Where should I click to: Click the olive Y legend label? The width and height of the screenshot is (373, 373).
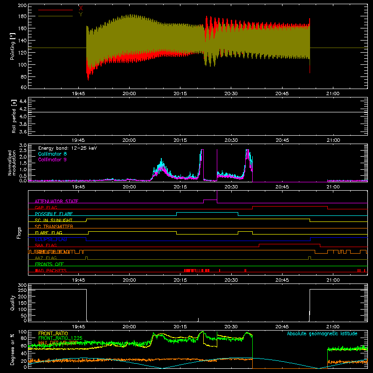(x=81, y=14)
